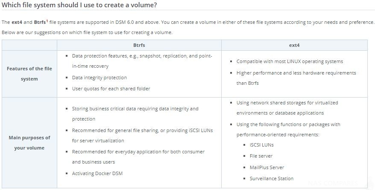The width and height of the screenshot is (375, 190).
Task: Click the 'File server' sub-bullet item
Action: [x=261, y=156]
